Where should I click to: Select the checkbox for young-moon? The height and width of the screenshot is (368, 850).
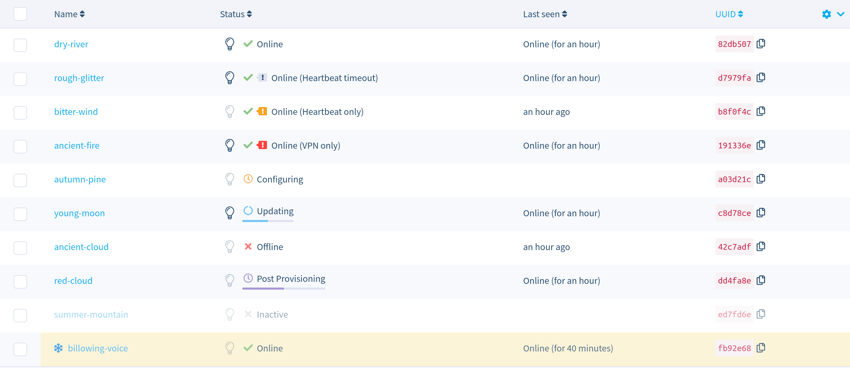click(20, 214)
